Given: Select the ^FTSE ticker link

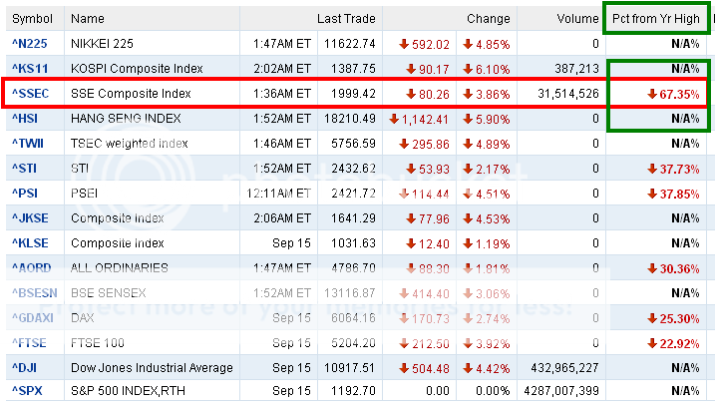Looking at the screenshot, I should [29, 343].
